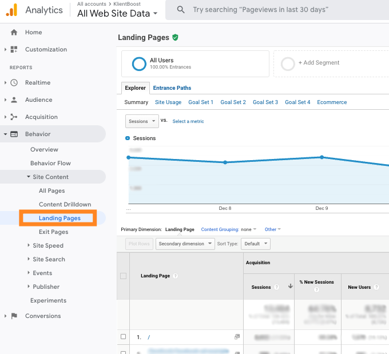Click the Customization dashboard icon
Screen dimensions: 389x354
(x=14, y=50)
